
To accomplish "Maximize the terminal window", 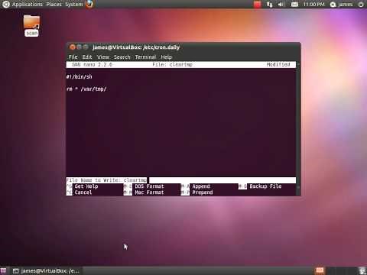I will (86, 47).
